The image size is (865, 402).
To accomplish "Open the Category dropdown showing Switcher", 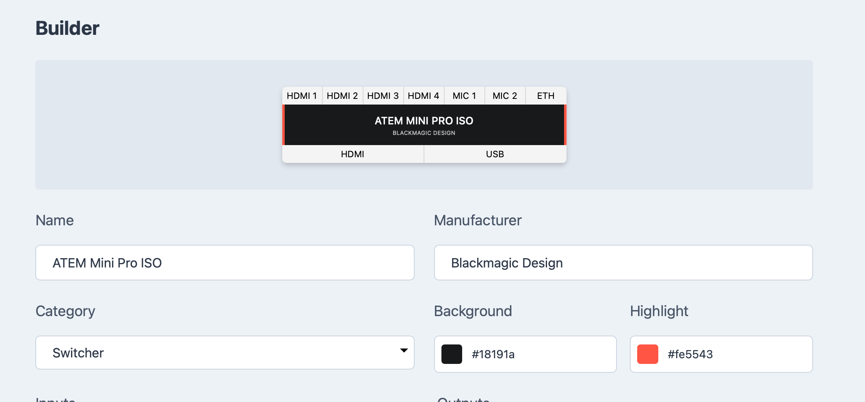I will [x=225, y=353].
